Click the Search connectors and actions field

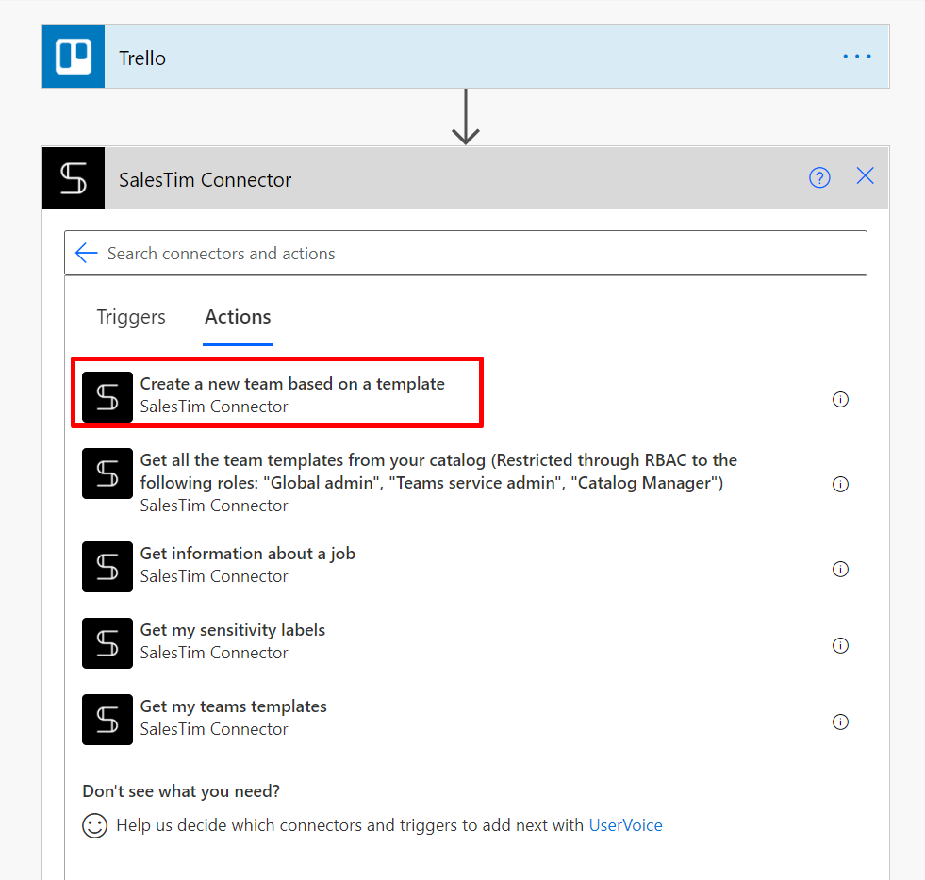pyautogui.click(x=466, y=253)
